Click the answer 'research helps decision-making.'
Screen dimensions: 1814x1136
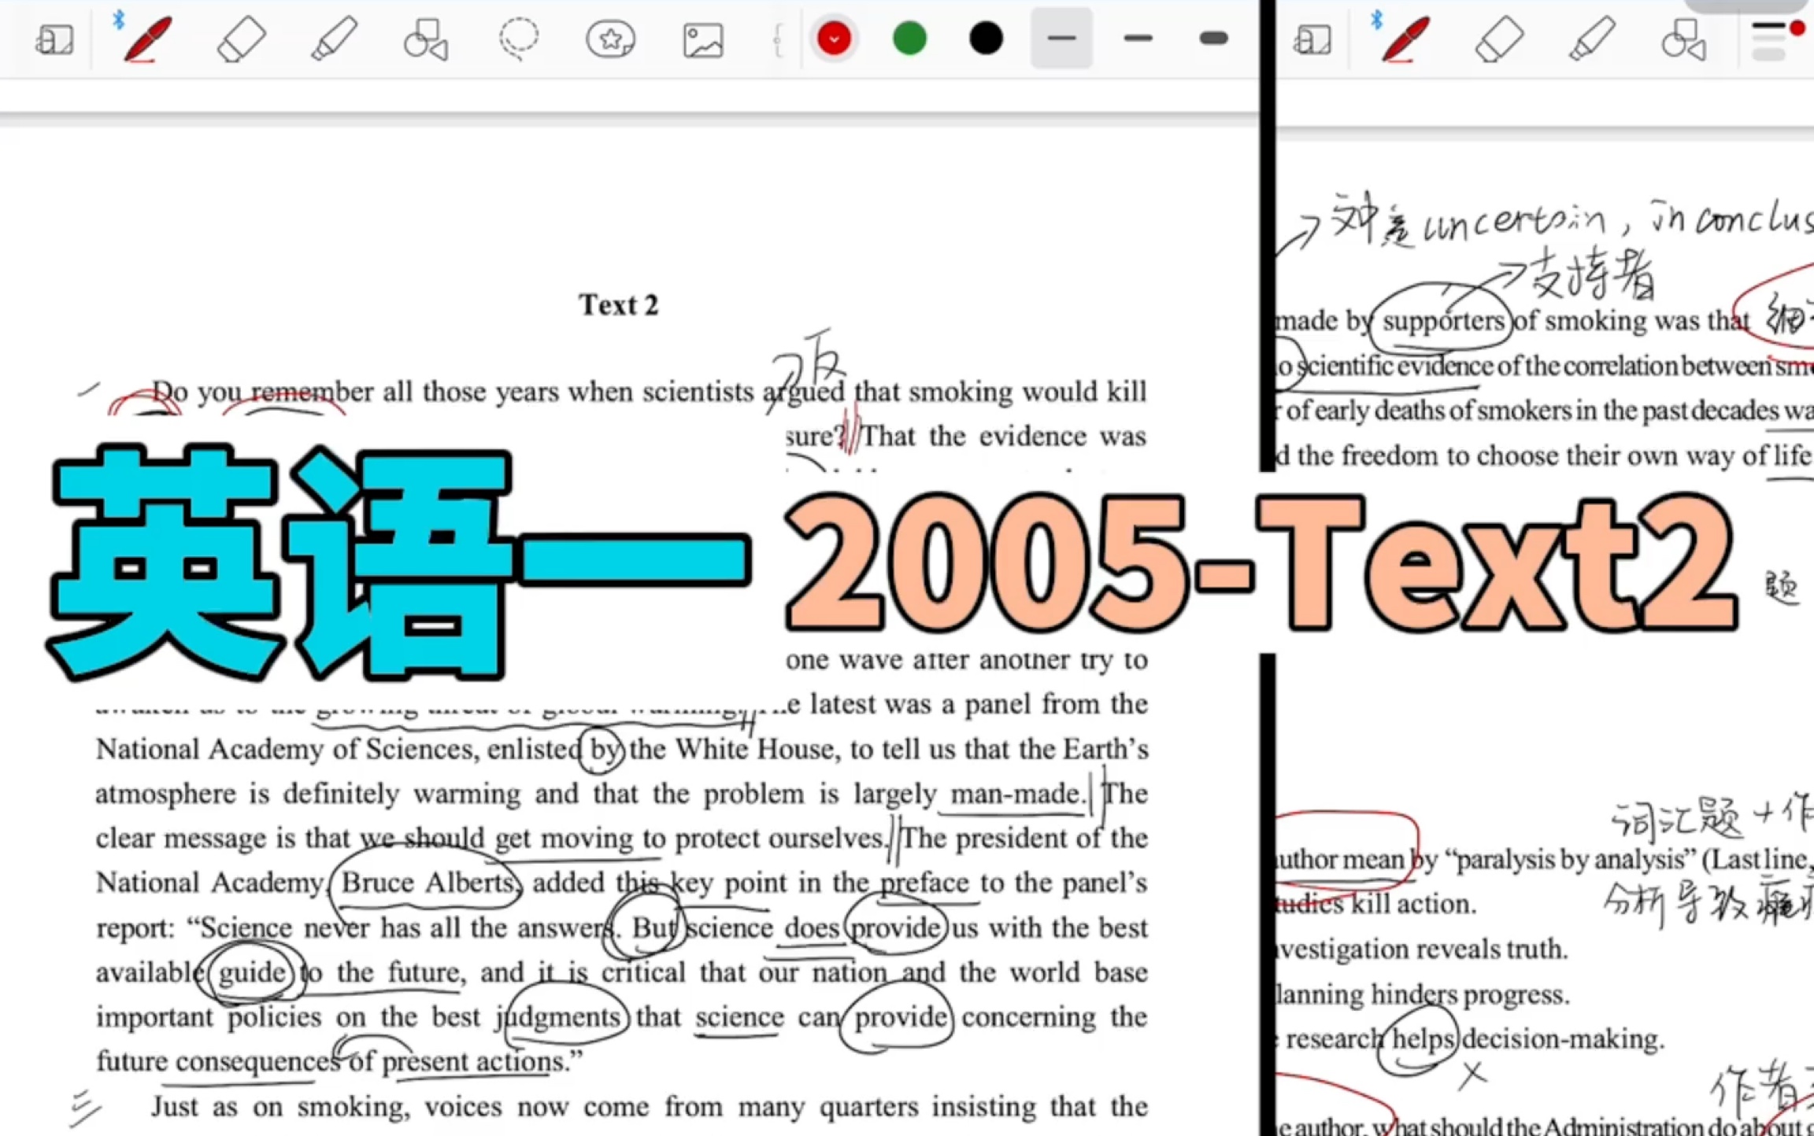[1475, 1039]
